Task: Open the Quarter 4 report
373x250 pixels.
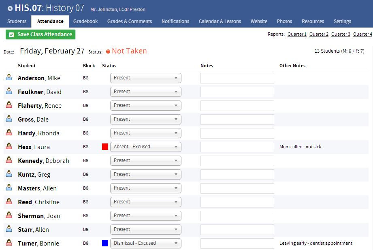Action: (362, 34)
